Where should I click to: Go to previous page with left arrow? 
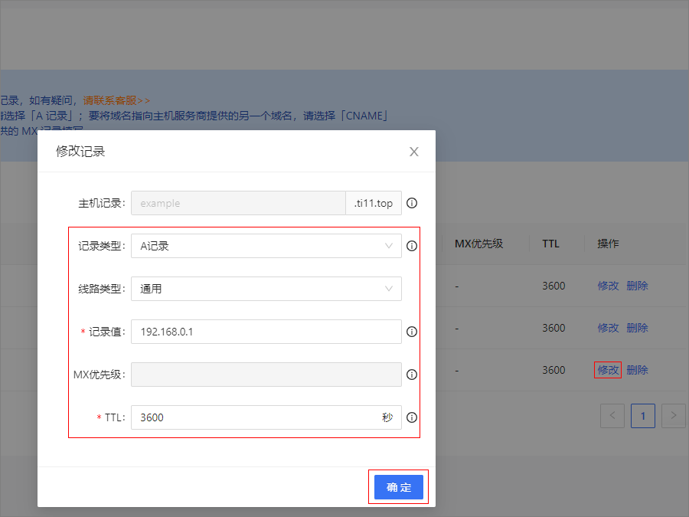pyautogui.click(x=612, y=416)
